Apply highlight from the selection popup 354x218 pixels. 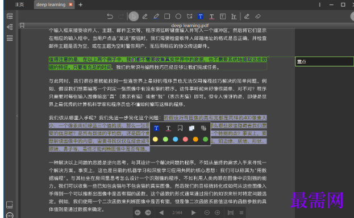coord(156,128)
